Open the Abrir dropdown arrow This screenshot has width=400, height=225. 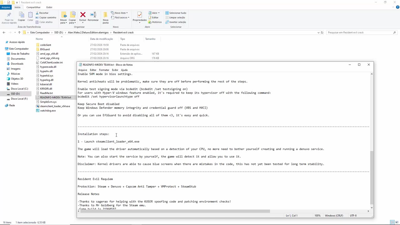click(159, 13)
